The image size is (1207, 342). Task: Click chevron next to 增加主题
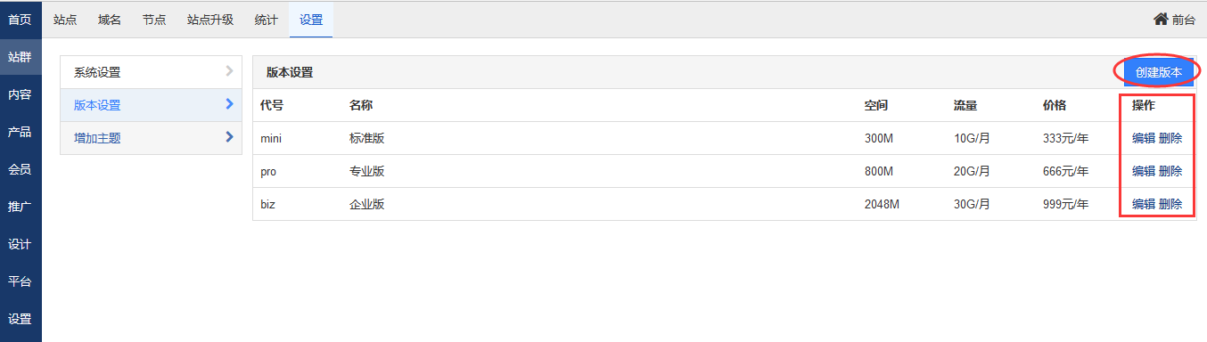[x=229, y=137]
